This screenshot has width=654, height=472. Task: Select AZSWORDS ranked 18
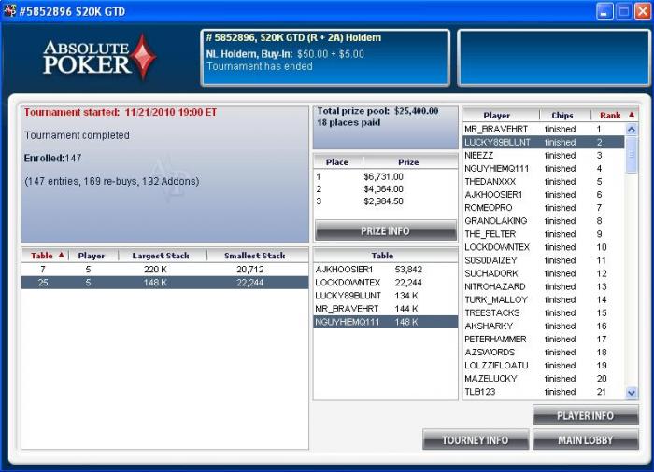click(x=544, y=352)
